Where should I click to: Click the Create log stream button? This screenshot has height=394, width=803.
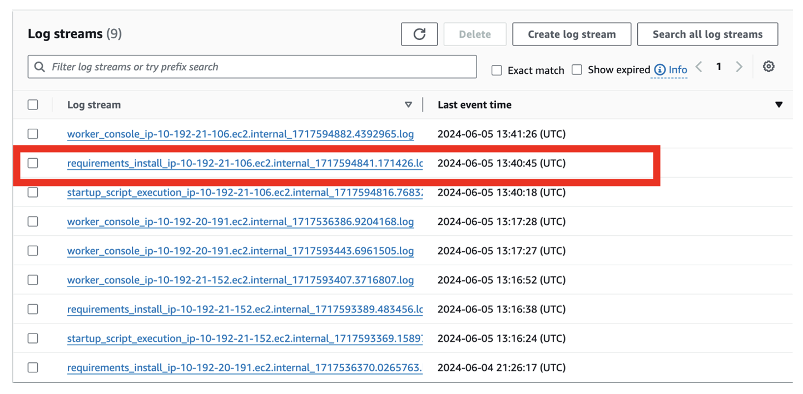click(x=571, y=34)
